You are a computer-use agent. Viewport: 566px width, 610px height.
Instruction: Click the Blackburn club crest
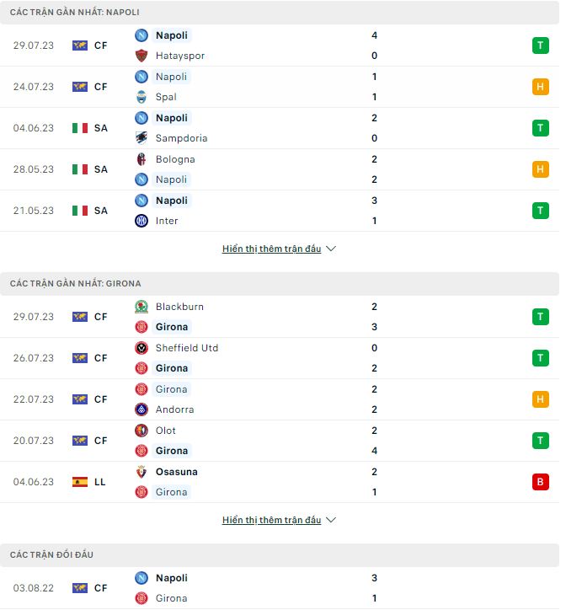[x=141, y=307]
